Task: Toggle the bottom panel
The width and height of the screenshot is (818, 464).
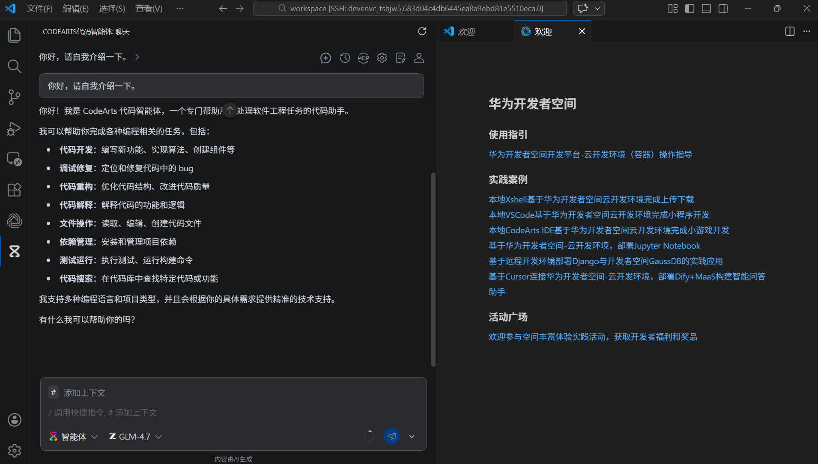Action: coord(706,9)
